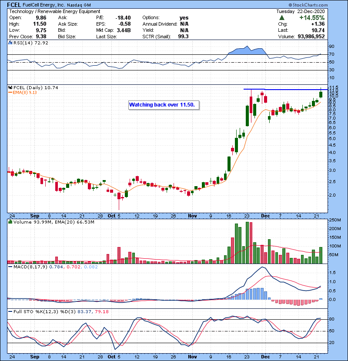Viewport: 348px width, 361px height.
Task: Click the company name FuelCell Energy, Inc.
Action: 44,5
